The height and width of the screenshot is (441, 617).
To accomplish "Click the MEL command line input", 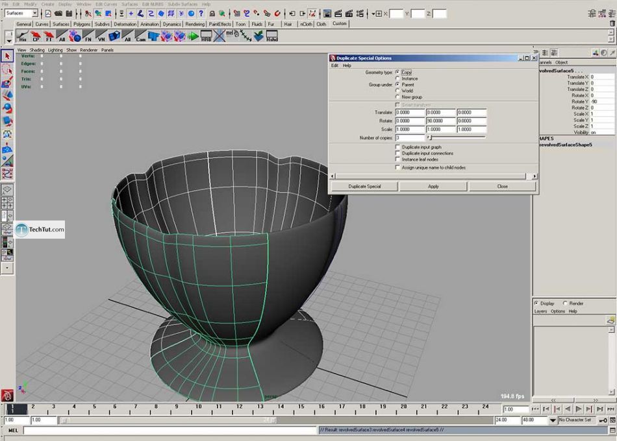I will point(170,431).
